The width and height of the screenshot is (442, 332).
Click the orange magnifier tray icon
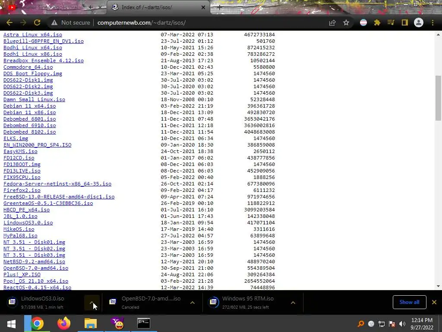(x=360, y=324)
